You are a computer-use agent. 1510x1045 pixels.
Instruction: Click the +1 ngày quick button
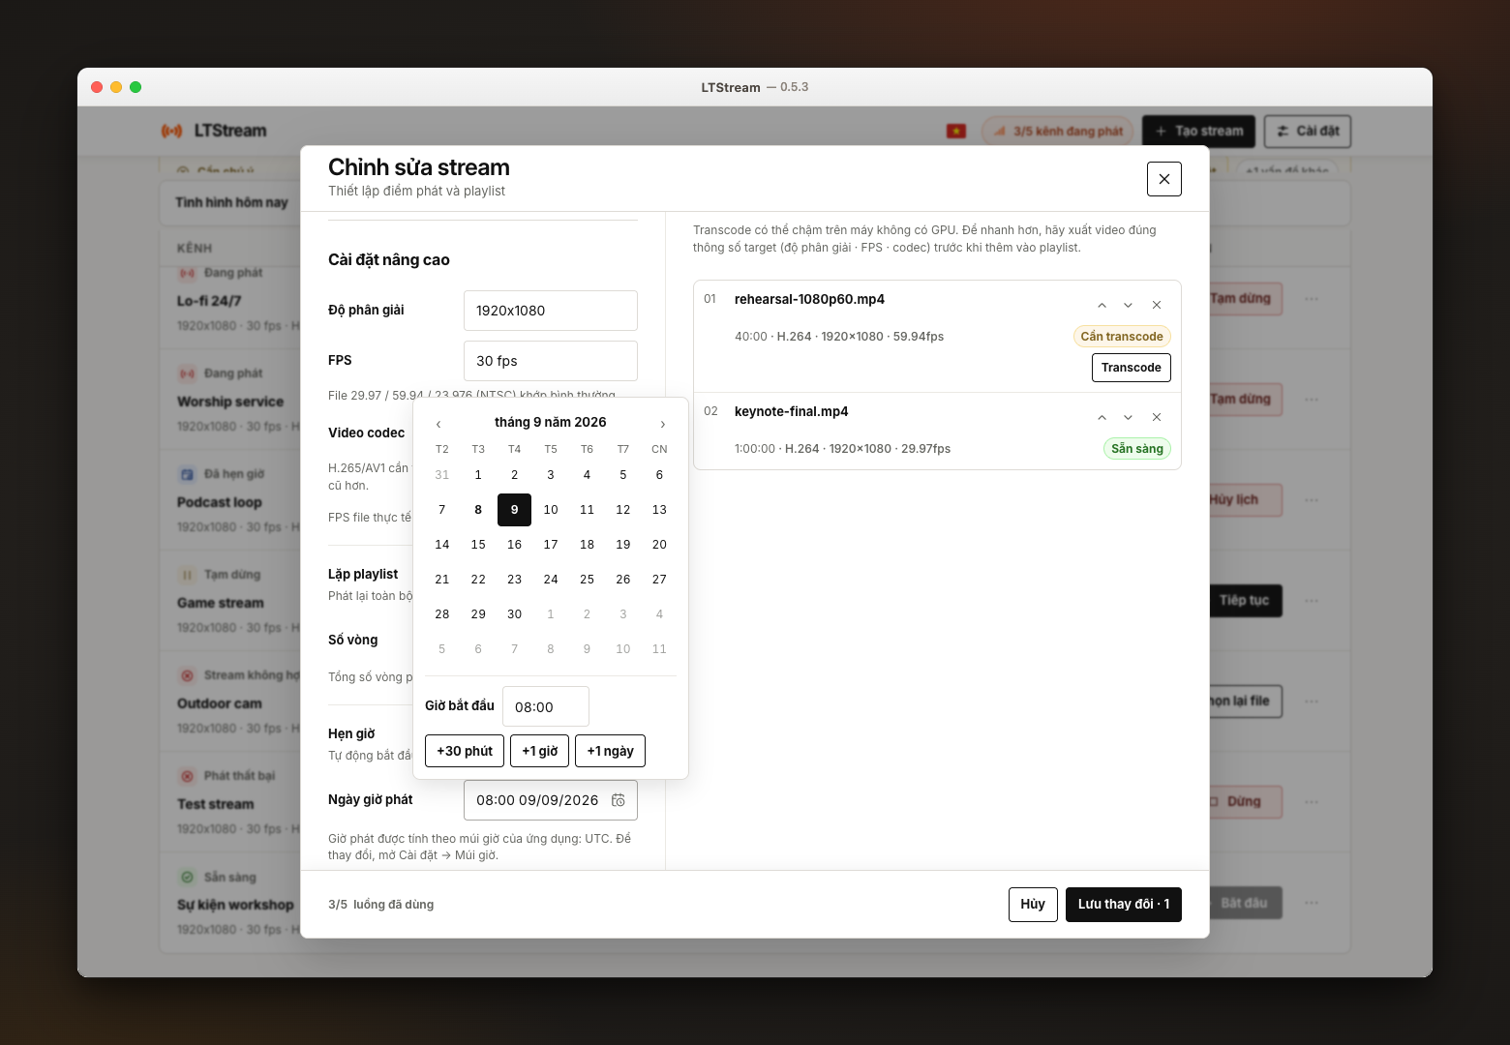coord(610,751)
